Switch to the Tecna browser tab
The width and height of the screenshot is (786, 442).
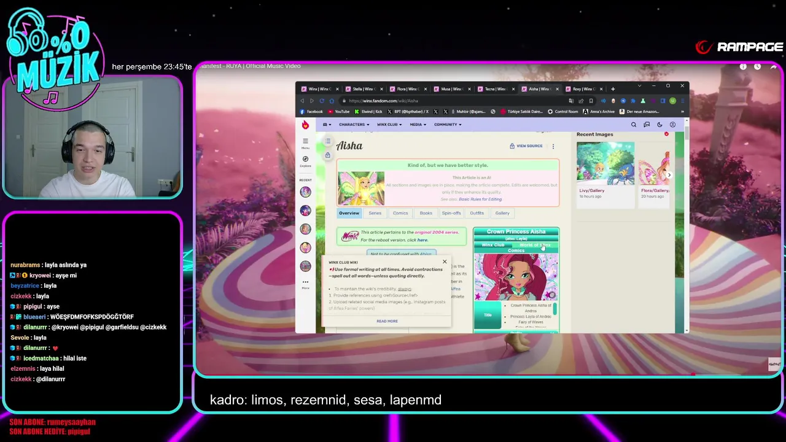496,89
